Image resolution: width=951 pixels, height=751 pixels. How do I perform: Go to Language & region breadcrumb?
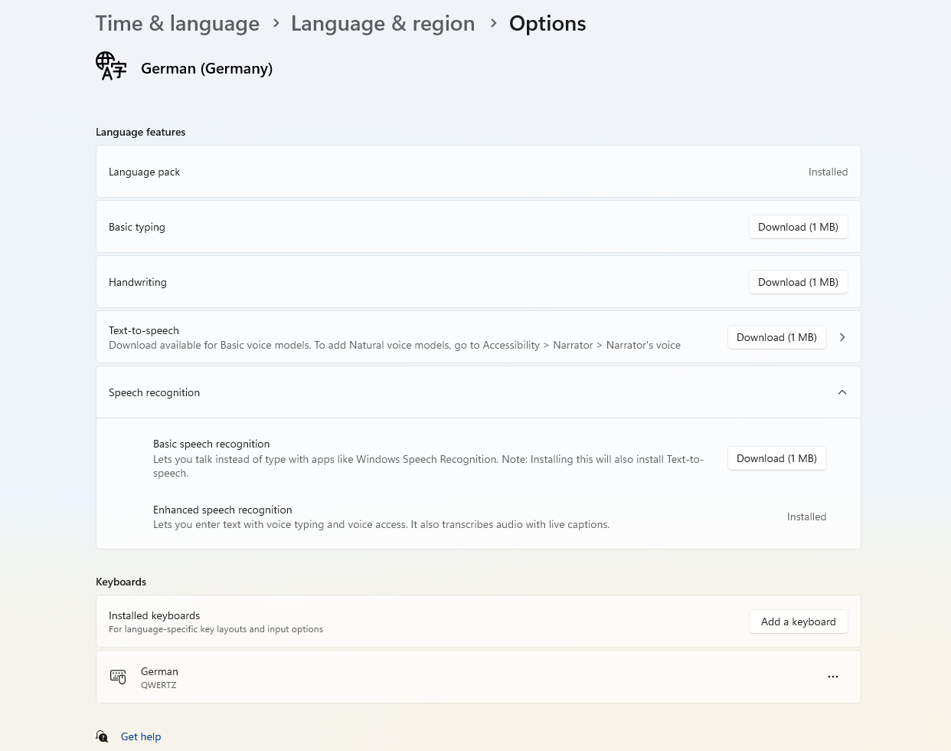(382, 24)
